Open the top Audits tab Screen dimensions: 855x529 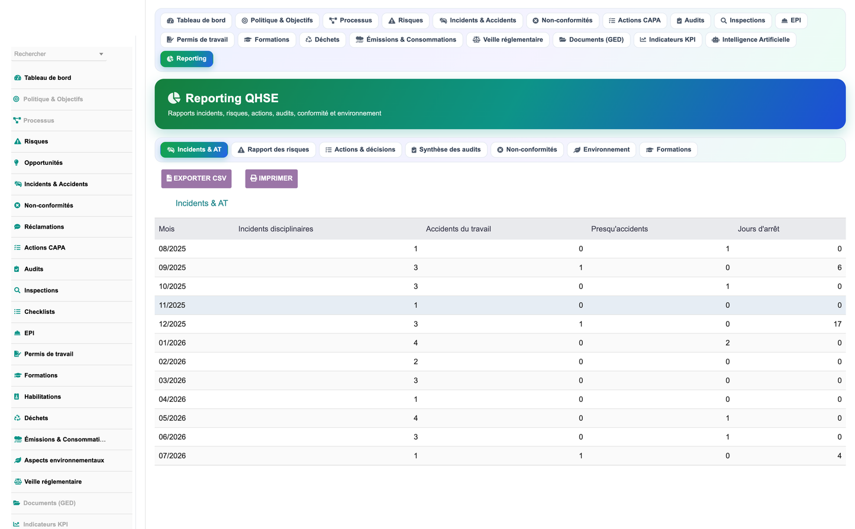tap(690, 21)
